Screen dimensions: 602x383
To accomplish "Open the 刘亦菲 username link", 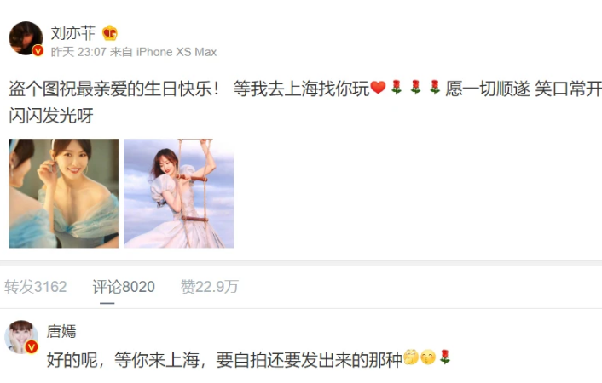I will [x=73, y=33].
